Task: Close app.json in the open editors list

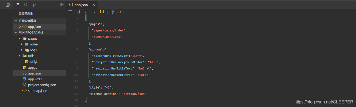Action: pos(20,27)
